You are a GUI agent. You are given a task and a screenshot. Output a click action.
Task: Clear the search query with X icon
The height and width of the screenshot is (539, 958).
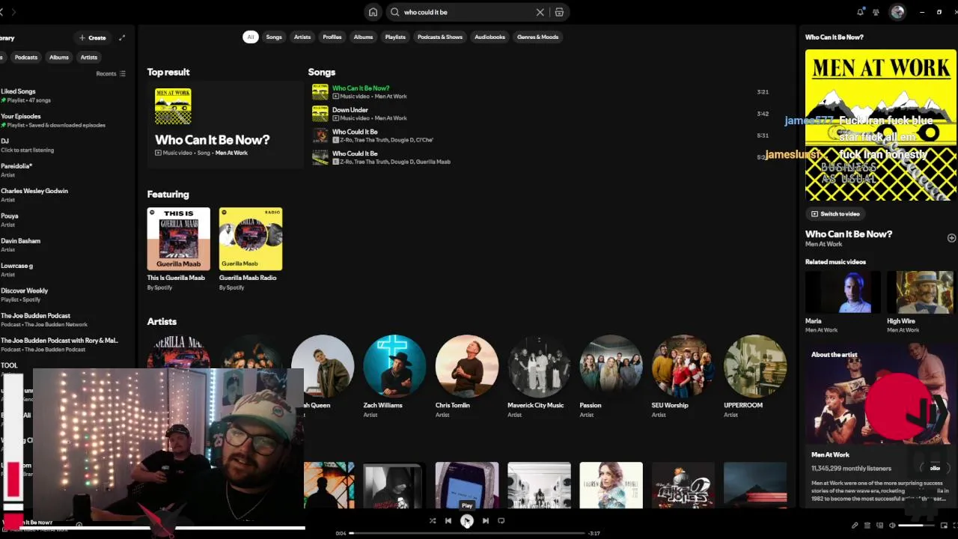tap(540, 12)
